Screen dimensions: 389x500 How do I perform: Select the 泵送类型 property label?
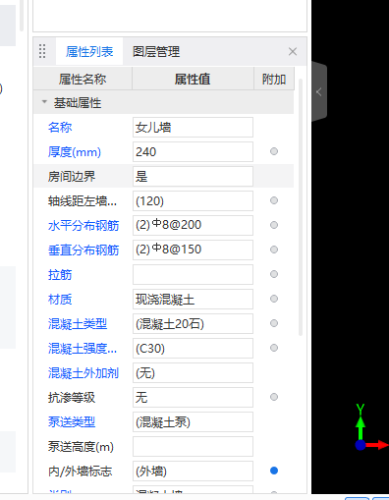coord(72,422)
